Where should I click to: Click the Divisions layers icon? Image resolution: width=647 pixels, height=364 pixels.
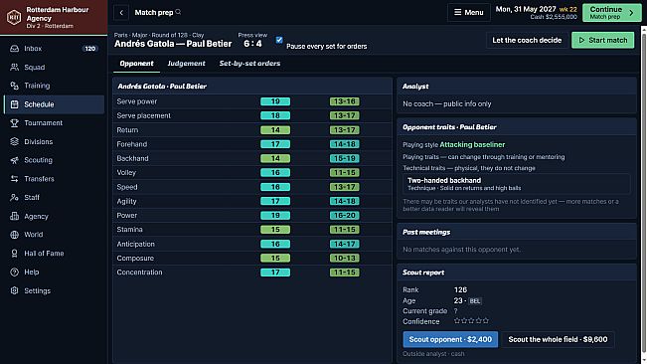coord(15,141)
